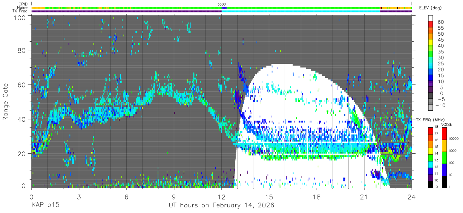Click the 35 label on ELEV colorbar
Screen dimensions: 463x213
tap(440, 52)
